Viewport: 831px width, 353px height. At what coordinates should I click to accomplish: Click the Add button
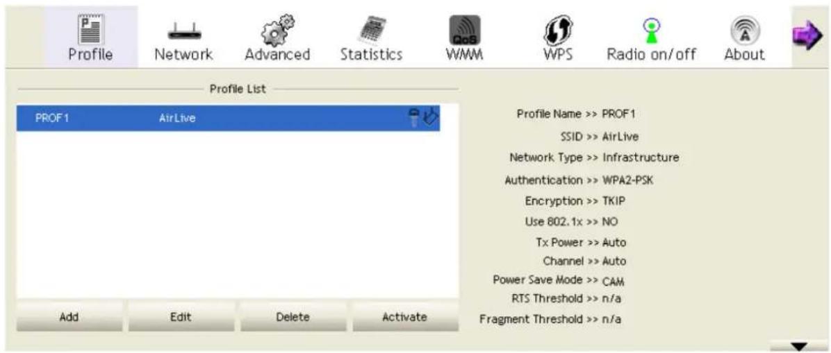pos(69,317)
